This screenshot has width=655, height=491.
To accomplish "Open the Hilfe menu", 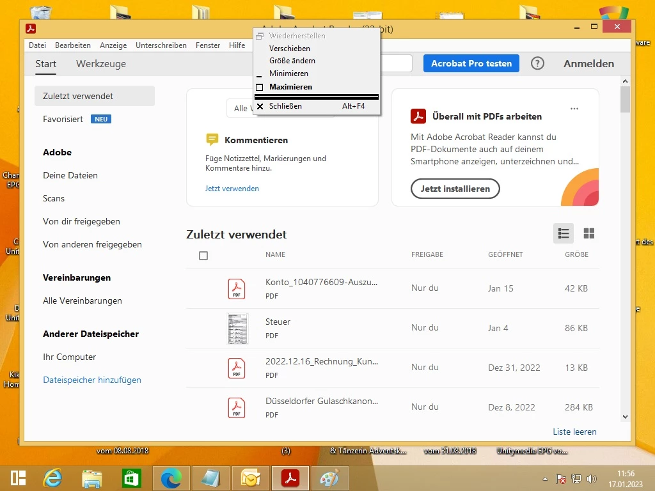I will tap(237, 45).
